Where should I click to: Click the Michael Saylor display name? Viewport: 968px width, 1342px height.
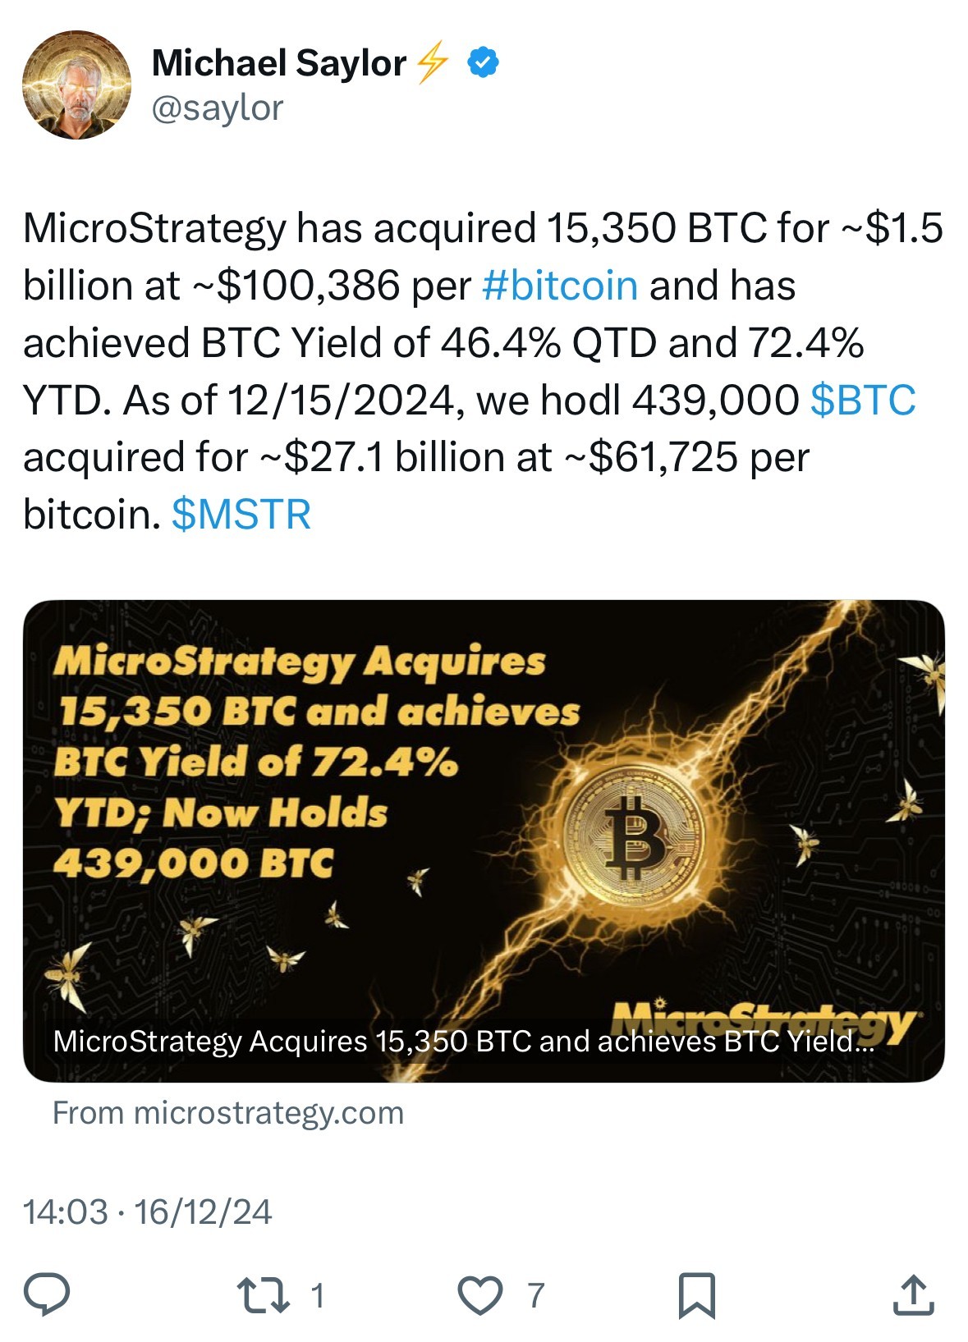(x=279, y=63)
